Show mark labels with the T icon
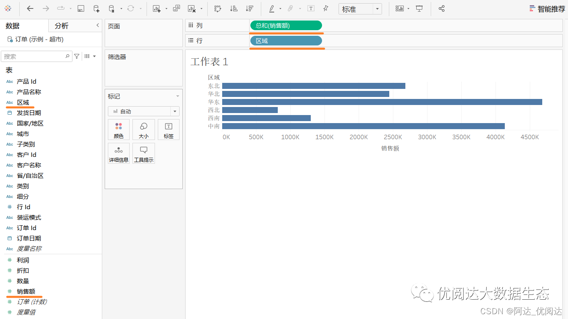Screen dimensions: 568x319 tap(311, 8)
